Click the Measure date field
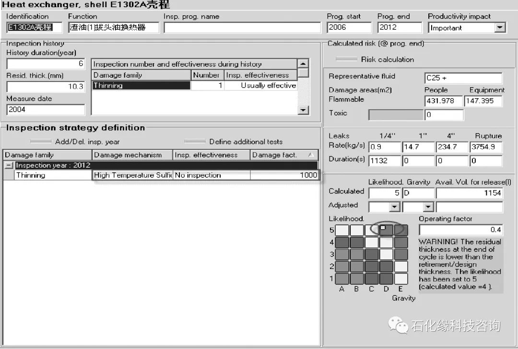Viewport: 518px width, 349px height. coord(46,110)
